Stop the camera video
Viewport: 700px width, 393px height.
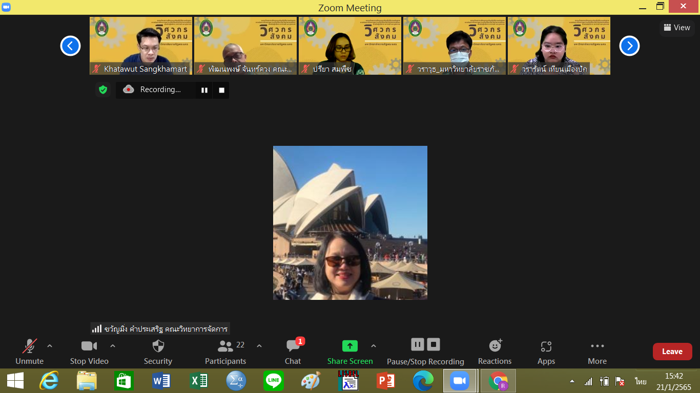tap(89, 352)
